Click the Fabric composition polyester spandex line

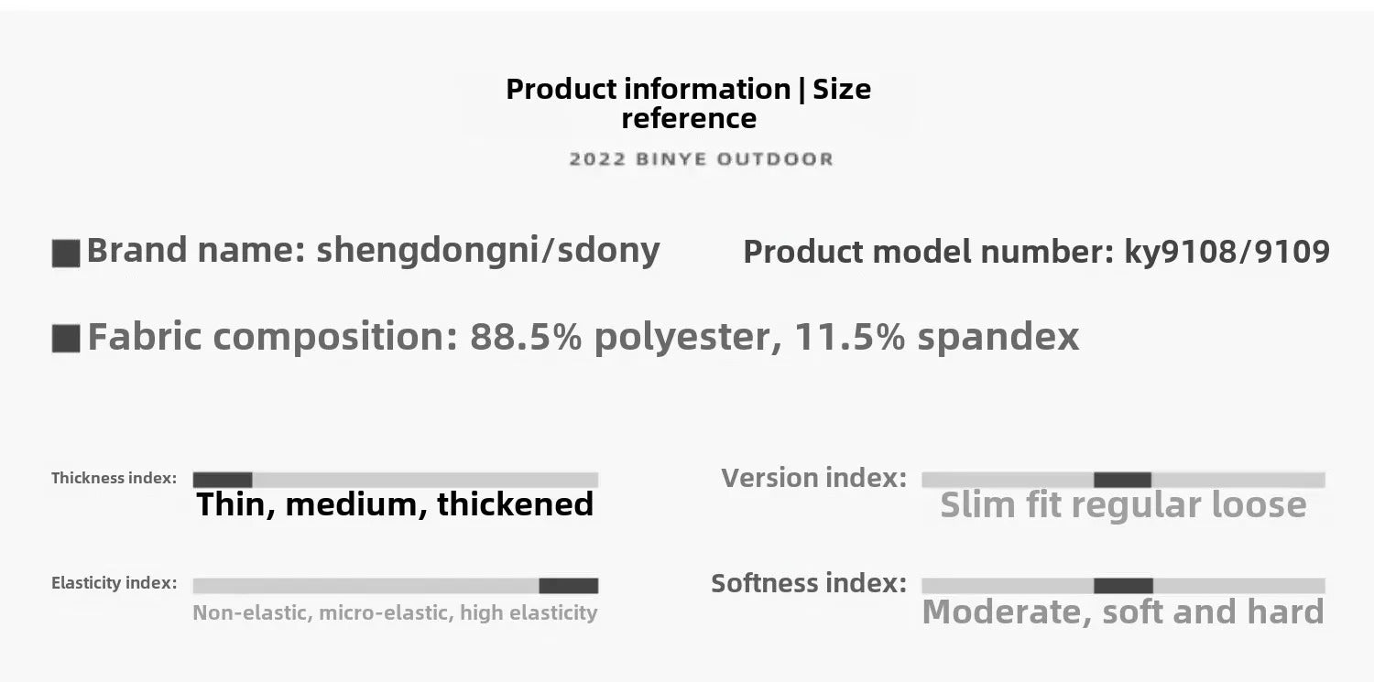click(583, 337)
